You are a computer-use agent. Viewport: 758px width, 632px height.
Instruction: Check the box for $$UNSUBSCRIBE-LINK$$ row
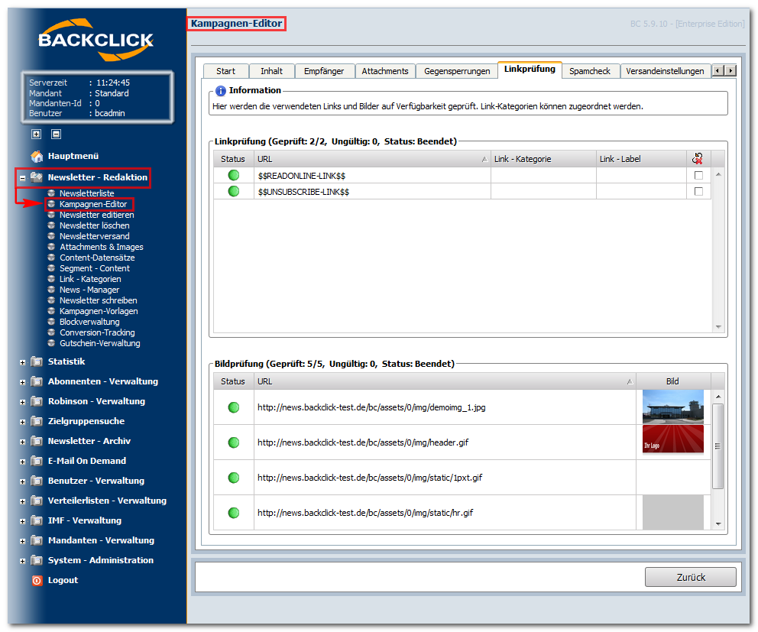698,192
